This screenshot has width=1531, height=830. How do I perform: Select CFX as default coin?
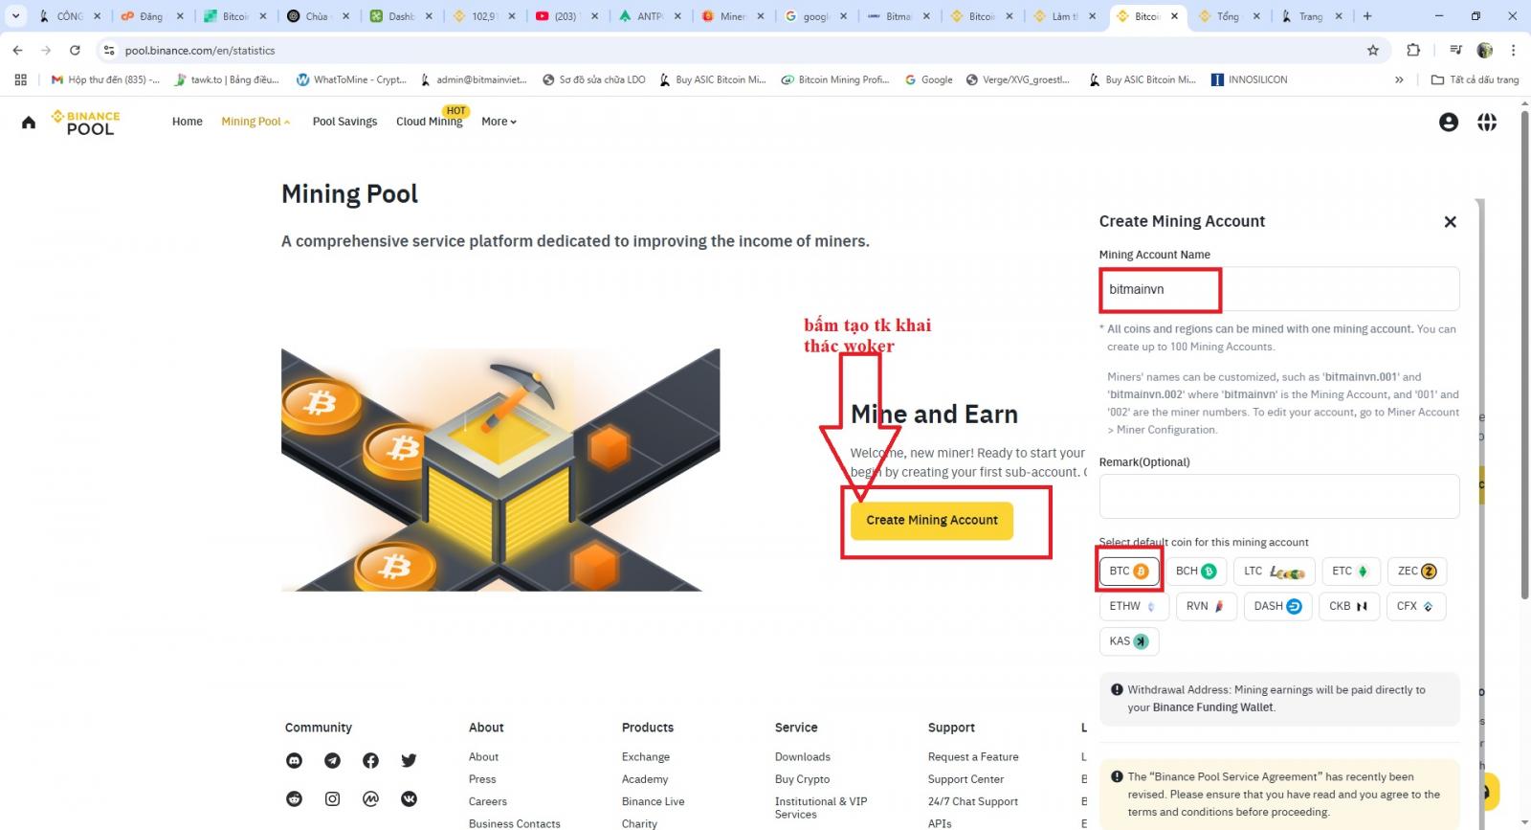coord(1416,606)
